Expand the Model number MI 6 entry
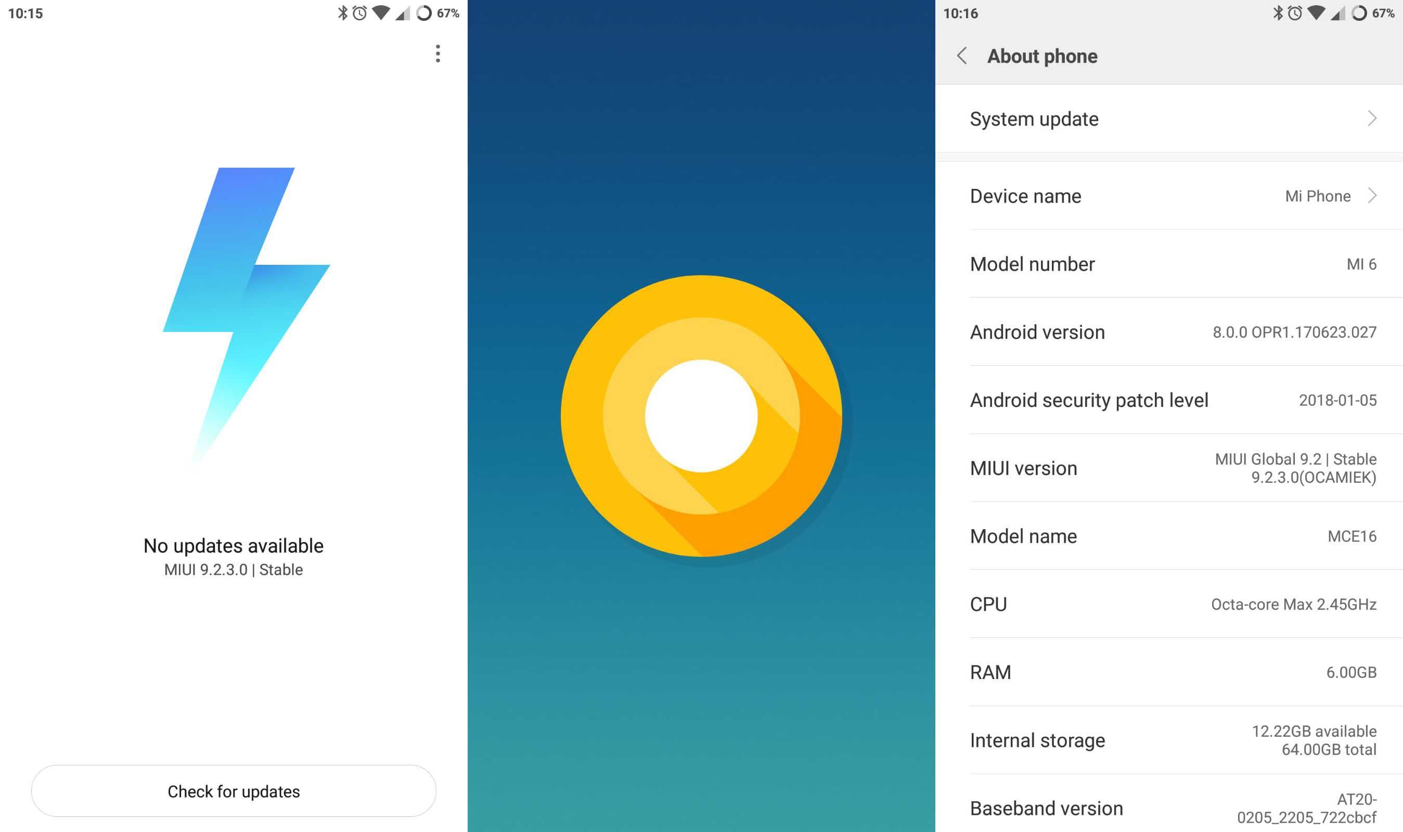Image resolution: width=1403 pixels, height=832 pixels. pos(1168,262)
